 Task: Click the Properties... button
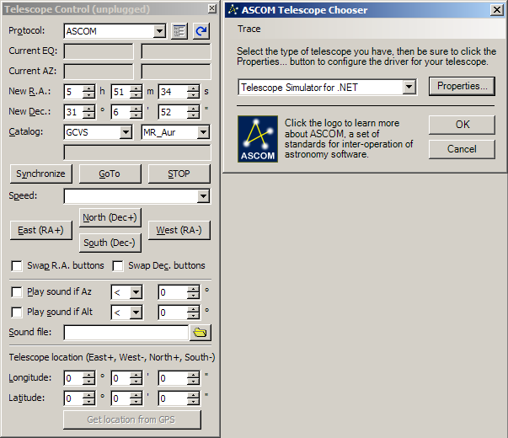(462, 86)
